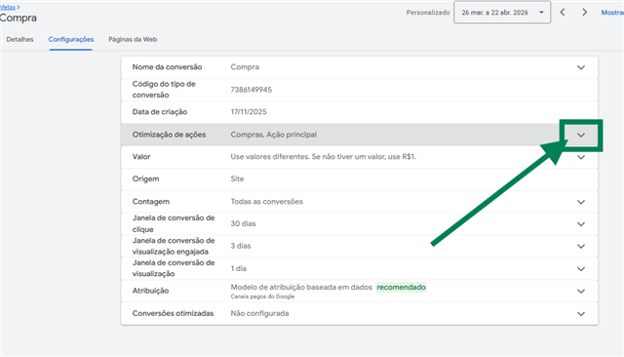
Task: Click Todas as conversões value
Action: 266,201
